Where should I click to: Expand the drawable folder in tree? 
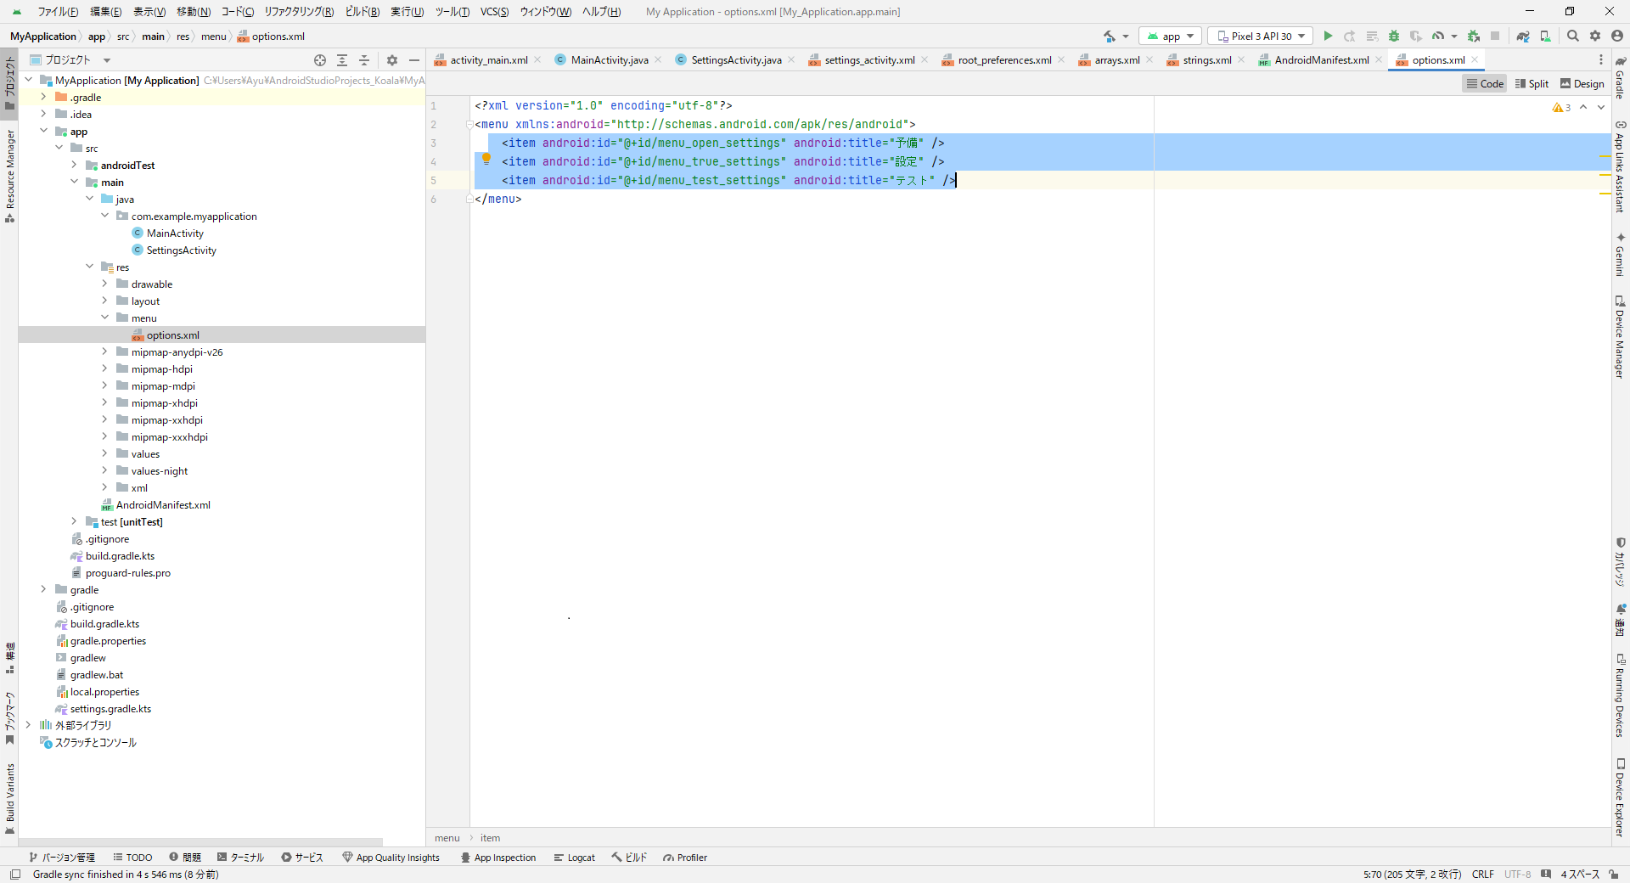104,284
